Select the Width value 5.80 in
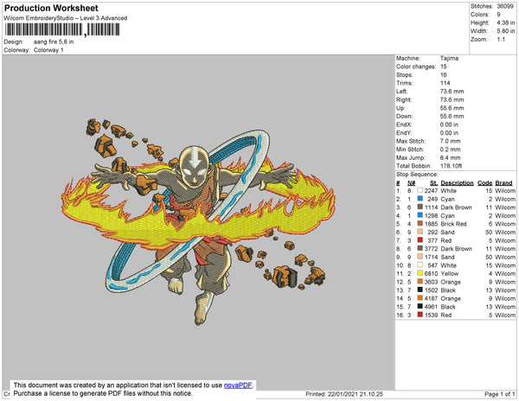 506,31
